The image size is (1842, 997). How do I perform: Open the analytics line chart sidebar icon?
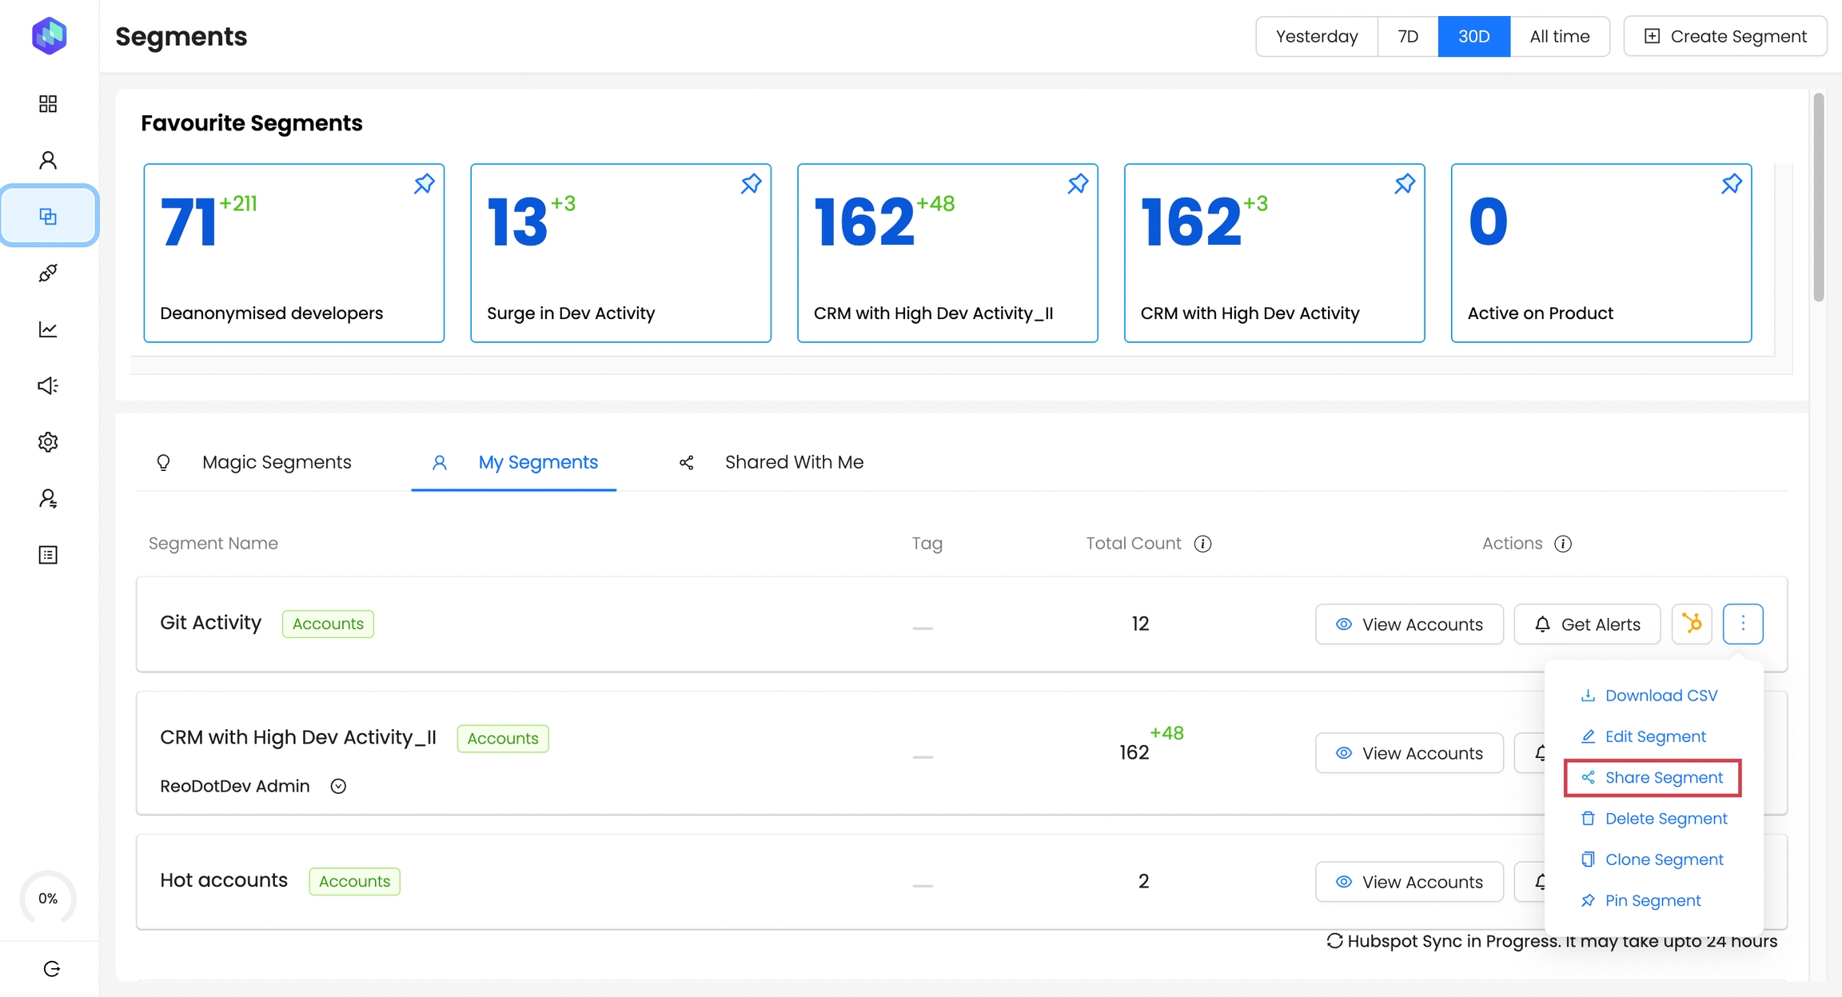tap(48, 329)
